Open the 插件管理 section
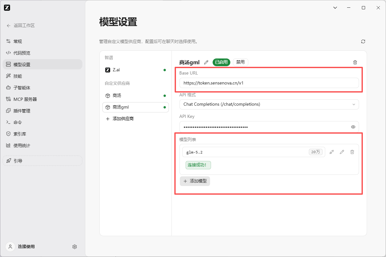The height and width of the screenshot is (257, 386). pos(42,111)
